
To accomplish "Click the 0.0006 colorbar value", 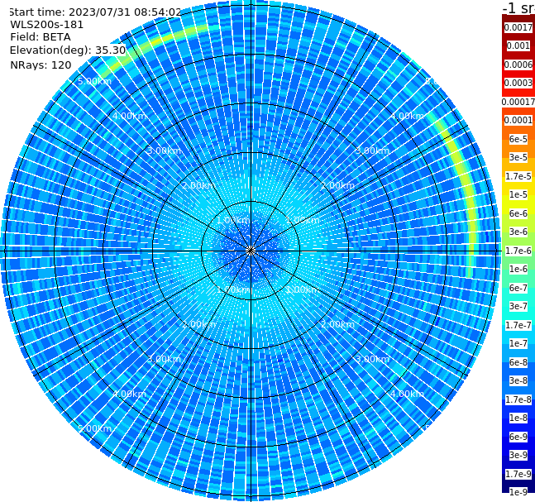I will click(518, 65).
